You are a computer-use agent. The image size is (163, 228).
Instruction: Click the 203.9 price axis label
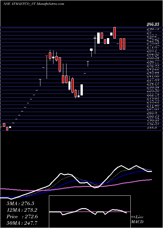coord(152,113)
